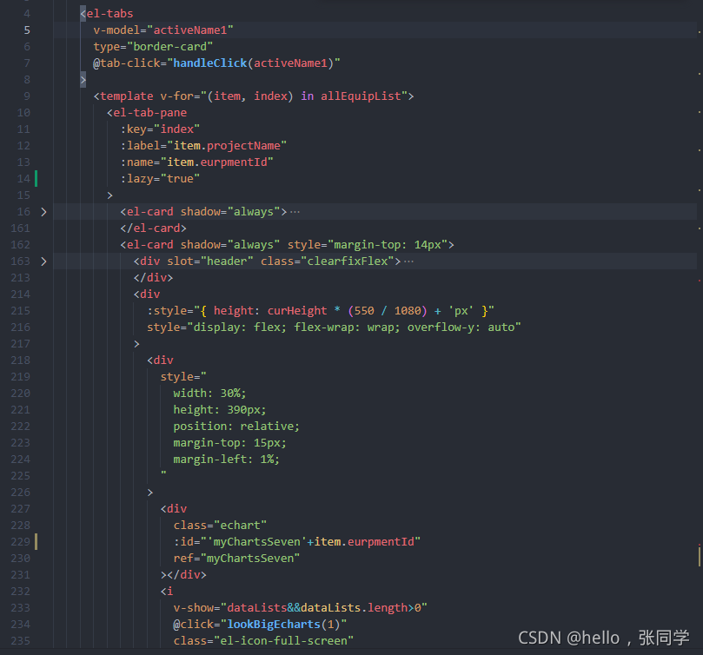
Task: Click line number 14 in the gutter
Action: tap(23, 179)
